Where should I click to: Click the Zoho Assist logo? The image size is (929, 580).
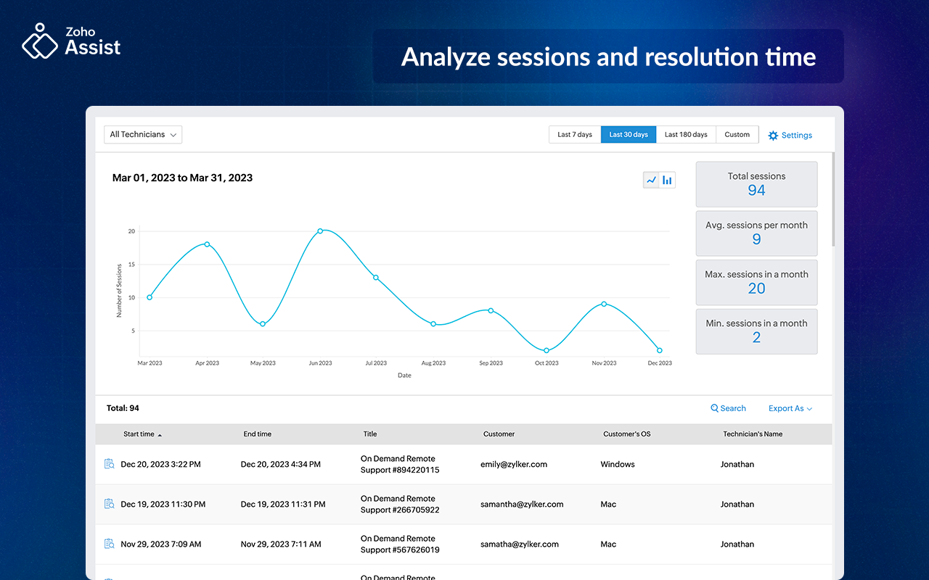(x=71, y=41)
